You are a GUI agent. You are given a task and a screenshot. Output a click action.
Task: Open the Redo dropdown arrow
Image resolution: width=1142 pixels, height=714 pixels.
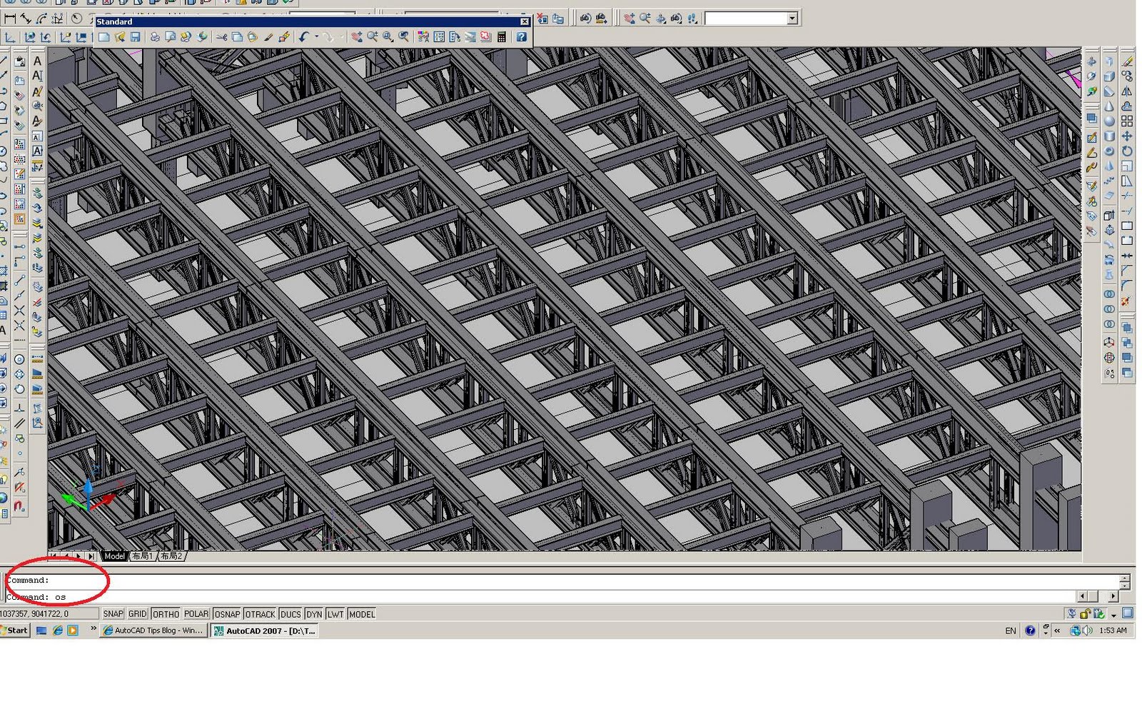(x=343, y=38)
